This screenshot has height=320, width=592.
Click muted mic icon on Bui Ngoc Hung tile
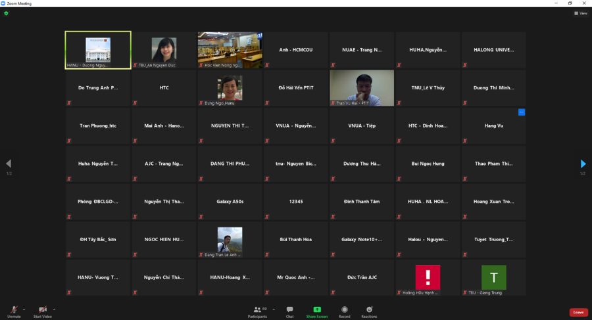[x=399, y=179]
